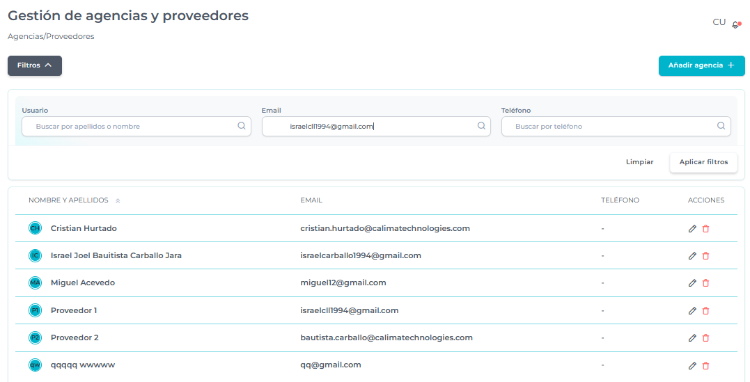Edit the Miguel Acevedo entry
This screenshot has height=382, width=750.
click(692, 283)
